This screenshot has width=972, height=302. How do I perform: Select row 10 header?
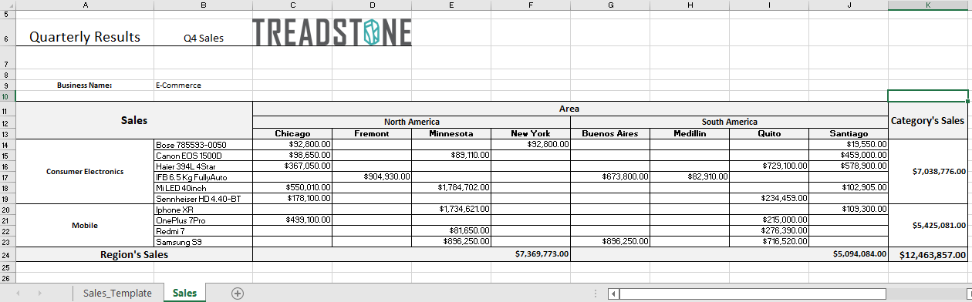coord(7,96)
